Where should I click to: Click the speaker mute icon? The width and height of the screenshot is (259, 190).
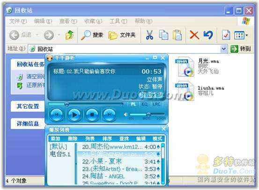point(126,114)
